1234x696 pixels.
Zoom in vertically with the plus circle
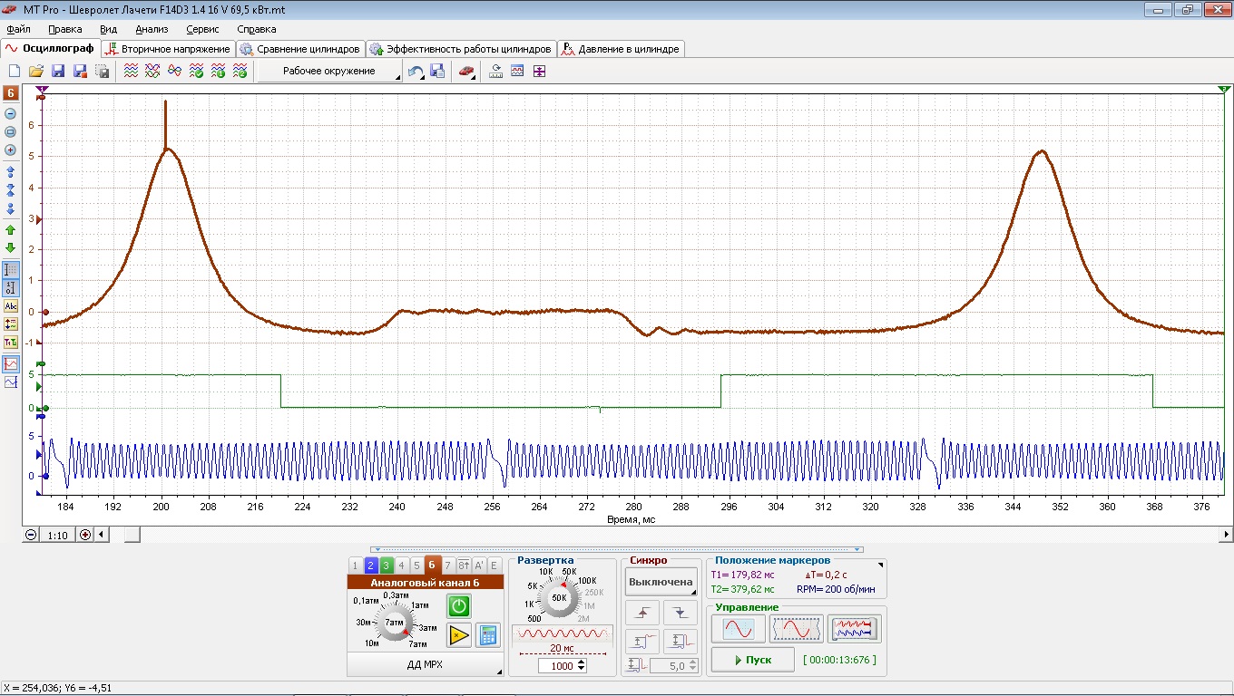11,150
